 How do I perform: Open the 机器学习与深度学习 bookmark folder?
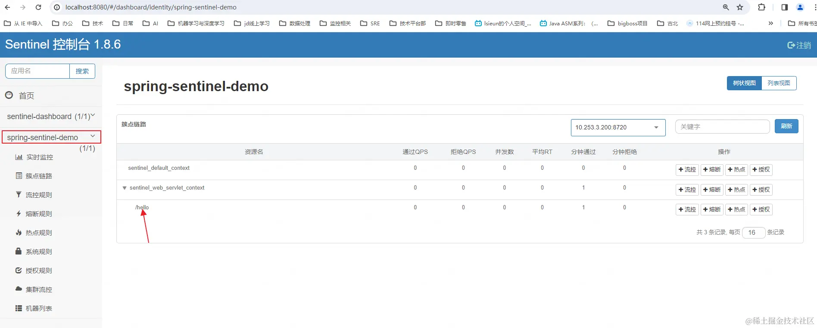(x=196, y=23)
